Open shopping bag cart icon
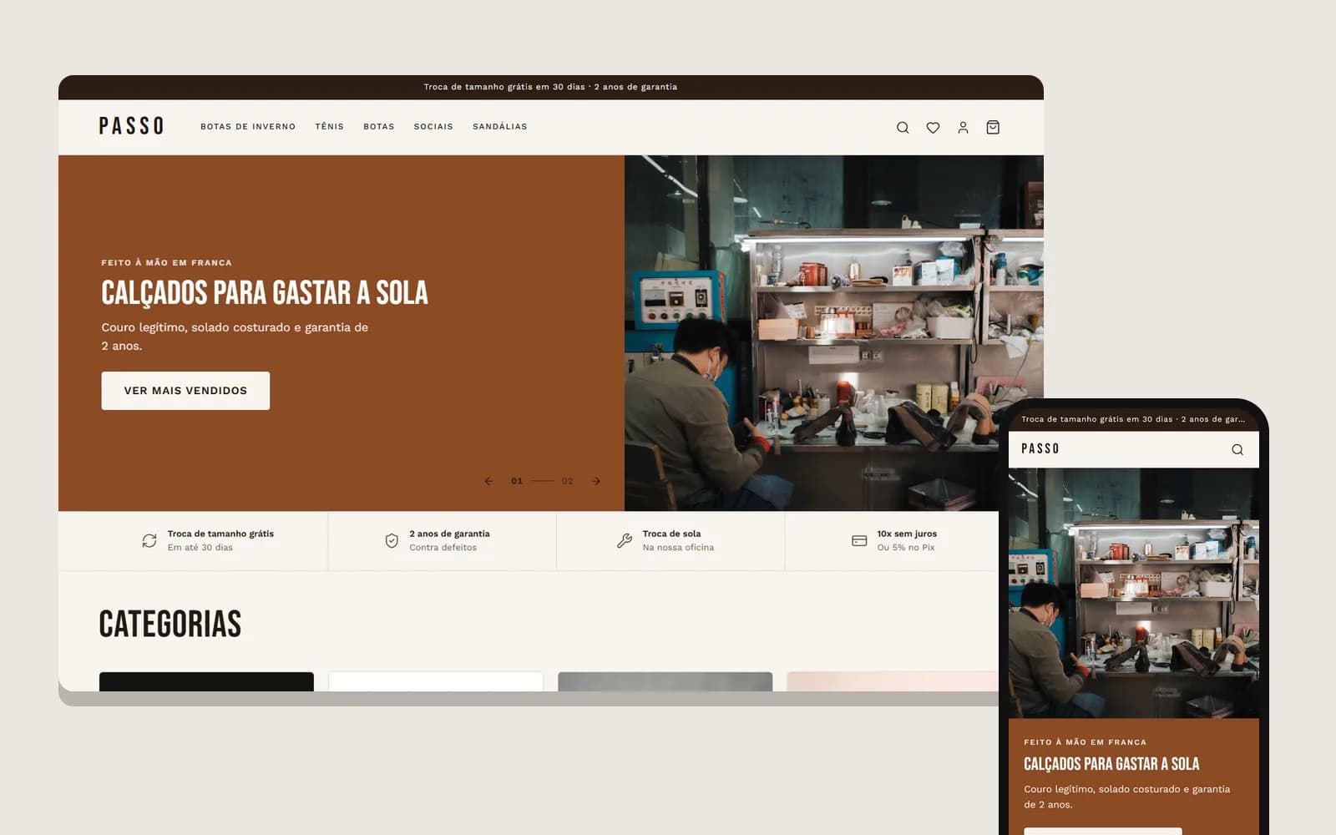Viewport: 1336px width, 835px height. tap(993, 128)
